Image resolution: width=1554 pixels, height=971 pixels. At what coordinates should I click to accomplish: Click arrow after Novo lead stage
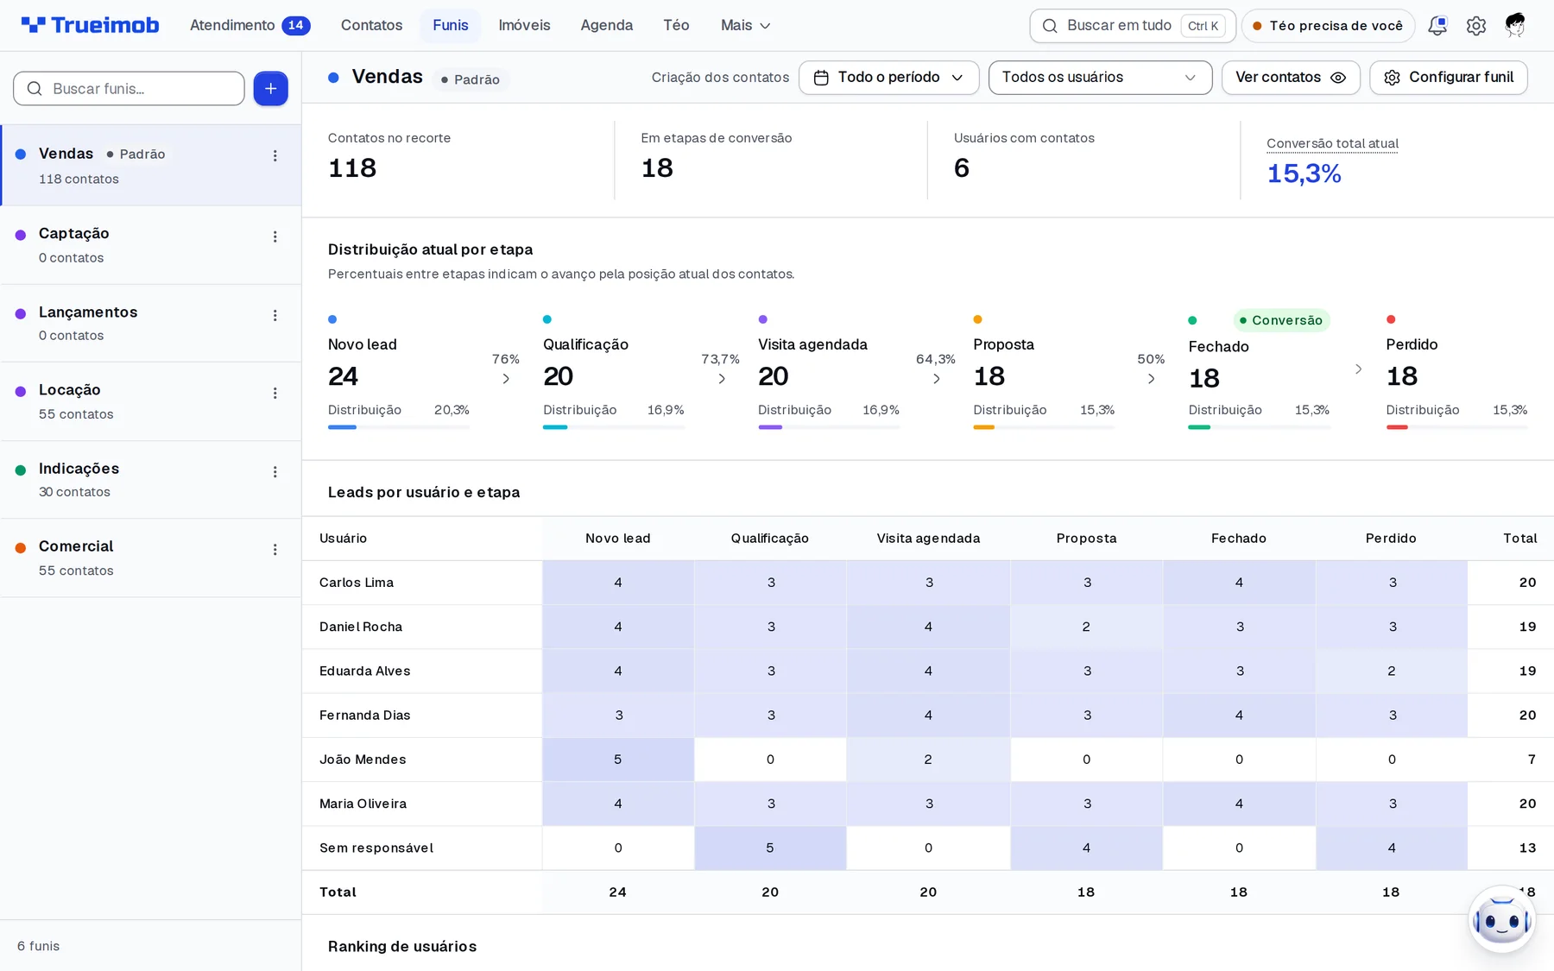(506, 379)
